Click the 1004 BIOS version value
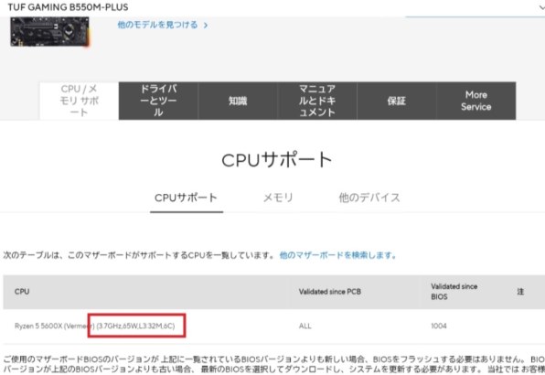 coord(439,326)
